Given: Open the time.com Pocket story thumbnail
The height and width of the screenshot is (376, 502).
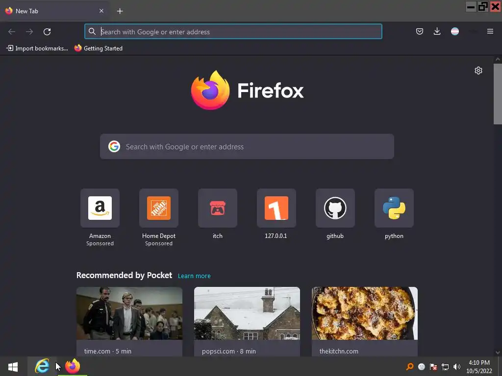Looking at the screenshot, I should click(129, 313).
